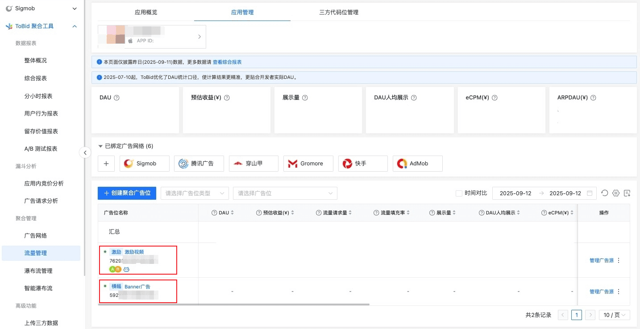Click the export list icon
This screenshot has width=640, height=329.
click(627, 193)
